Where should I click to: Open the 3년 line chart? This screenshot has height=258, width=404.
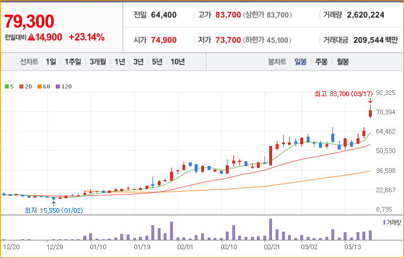[x=138, y=62]
